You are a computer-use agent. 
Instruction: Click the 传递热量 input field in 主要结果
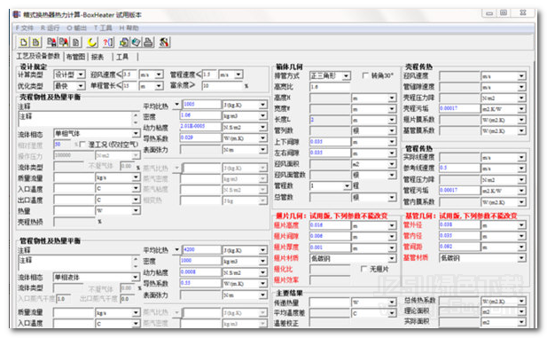pyautogui.click(x=330, y=302)
